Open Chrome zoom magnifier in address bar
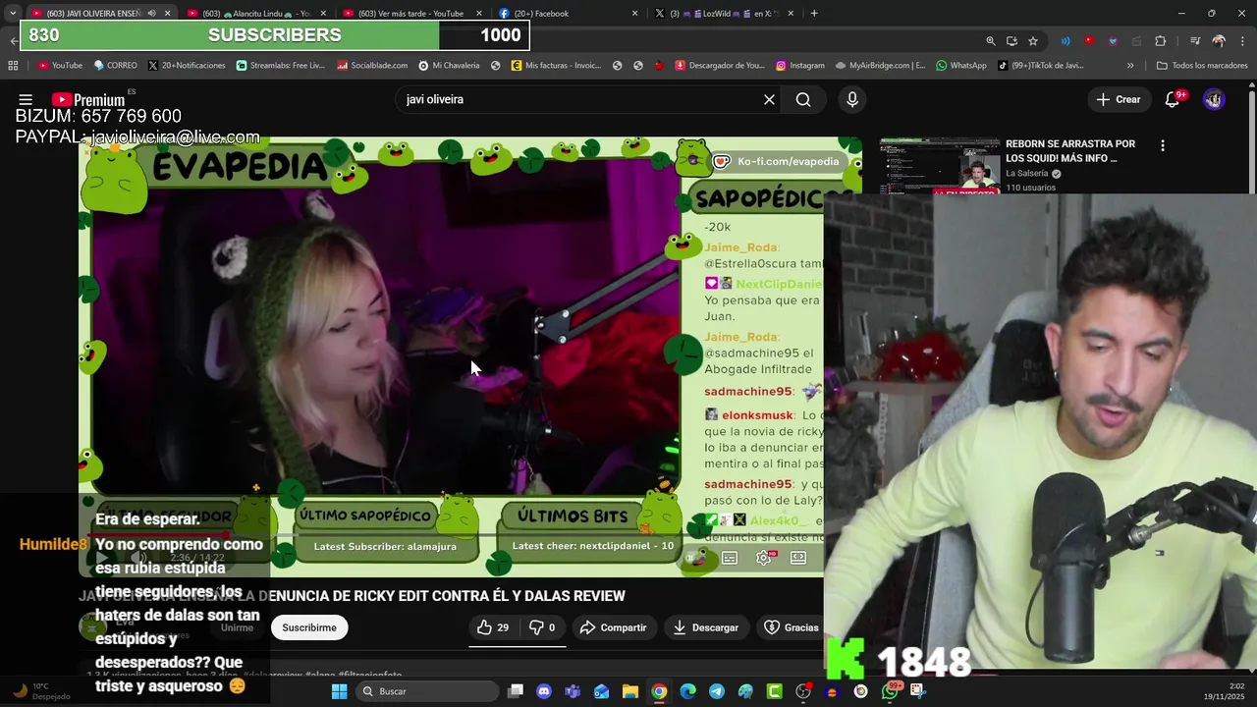Viewport: 1257px width, 707px height. pyautogui.click(x=991, y=41)
